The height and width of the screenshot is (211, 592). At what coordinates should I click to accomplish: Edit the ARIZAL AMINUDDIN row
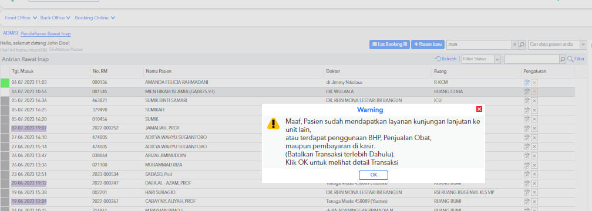[x=527, y=156]
